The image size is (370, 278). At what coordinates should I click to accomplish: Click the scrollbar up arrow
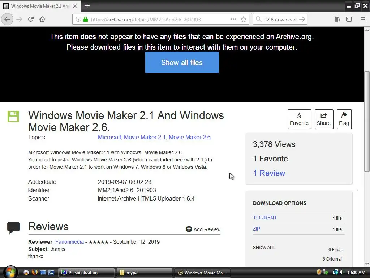pyautogui.click(x=367, y=30)
